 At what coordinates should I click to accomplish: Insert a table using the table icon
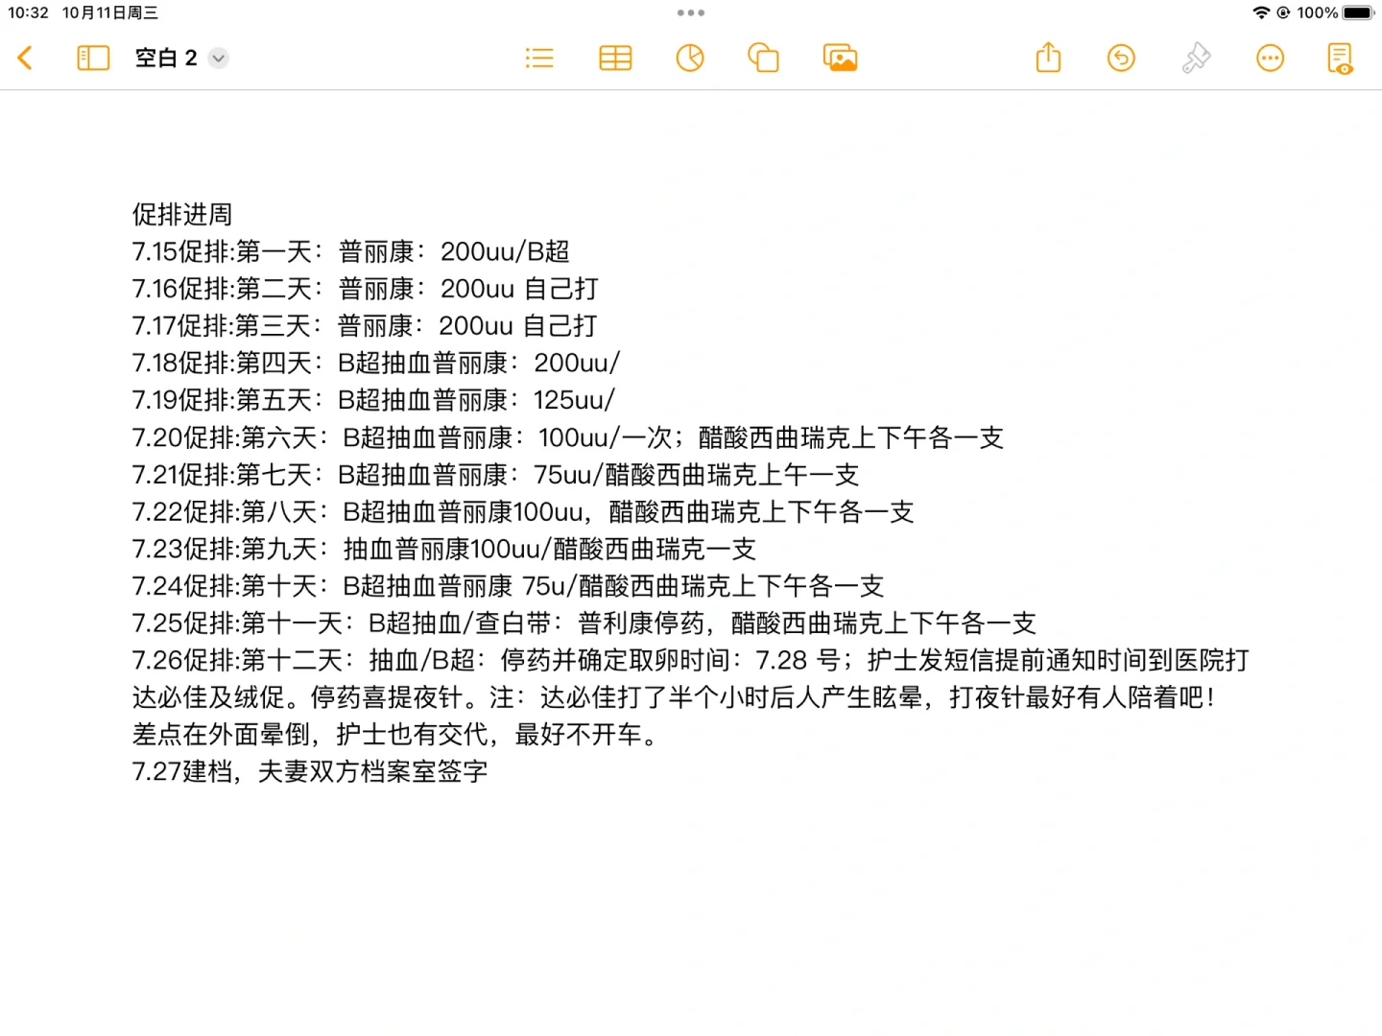pyautogui.click(x=615, y=59)
